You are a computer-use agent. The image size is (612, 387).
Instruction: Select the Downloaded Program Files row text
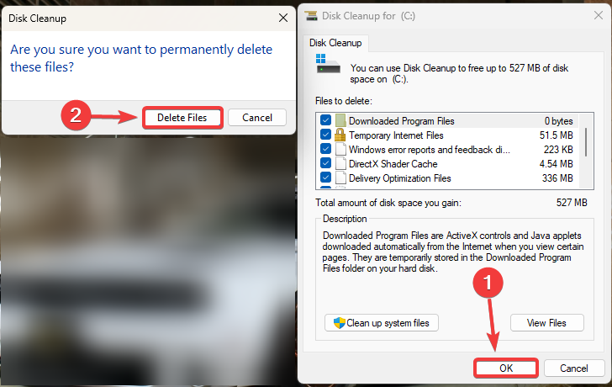(x=401, y=121)
